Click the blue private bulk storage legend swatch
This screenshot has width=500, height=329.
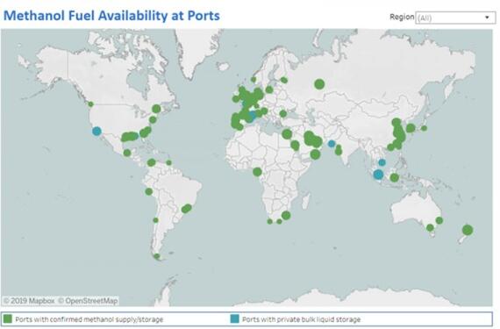[x=235, y=319]
